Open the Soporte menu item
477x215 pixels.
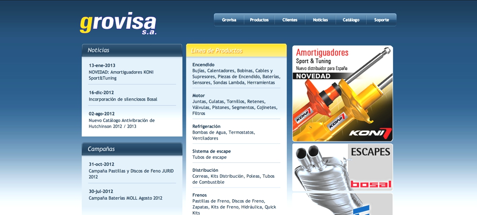click(x=382, y=20)
